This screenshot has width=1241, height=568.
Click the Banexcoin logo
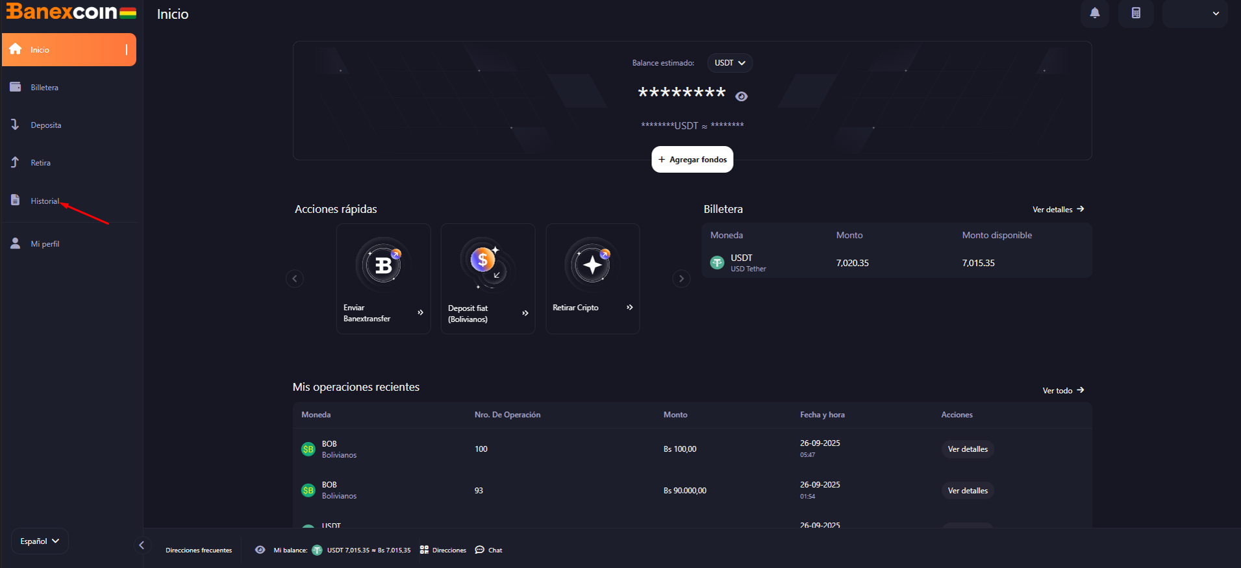pyautogui.click(x=71, y=12)
